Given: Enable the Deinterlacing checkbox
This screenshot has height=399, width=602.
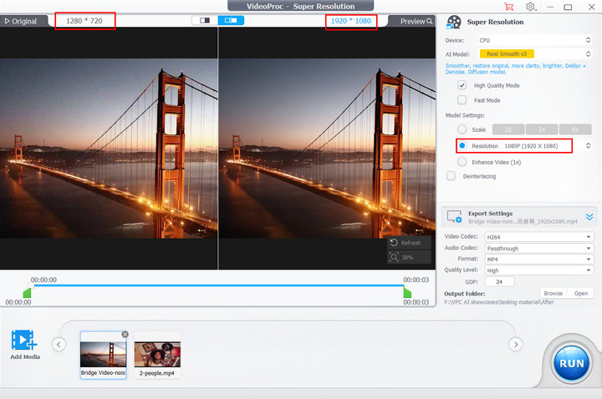Looking at the screenshot, I should tap(451, 176).
